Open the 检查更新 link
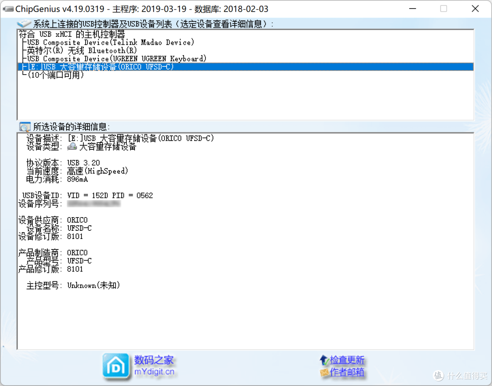This screenshot has width=492, height=386. (347, 360)
